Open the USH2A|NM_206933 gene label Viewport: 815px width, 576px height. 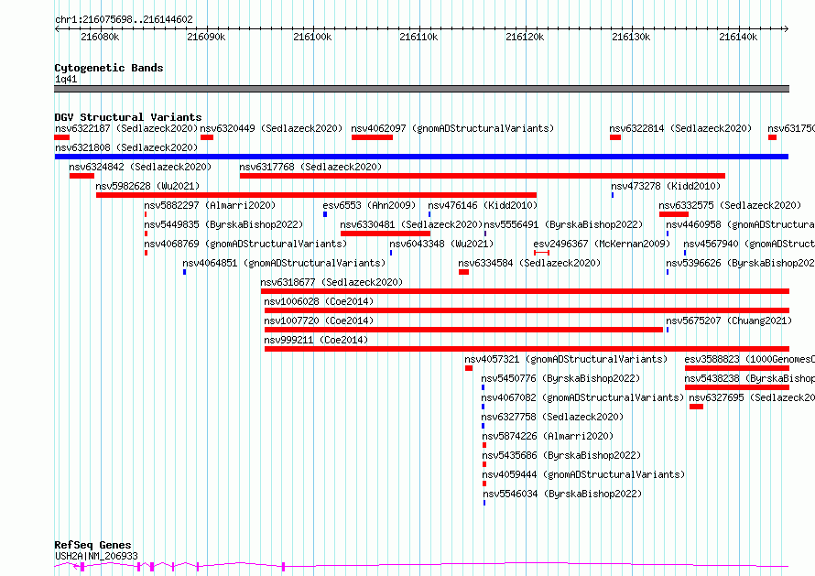point(97,556)
